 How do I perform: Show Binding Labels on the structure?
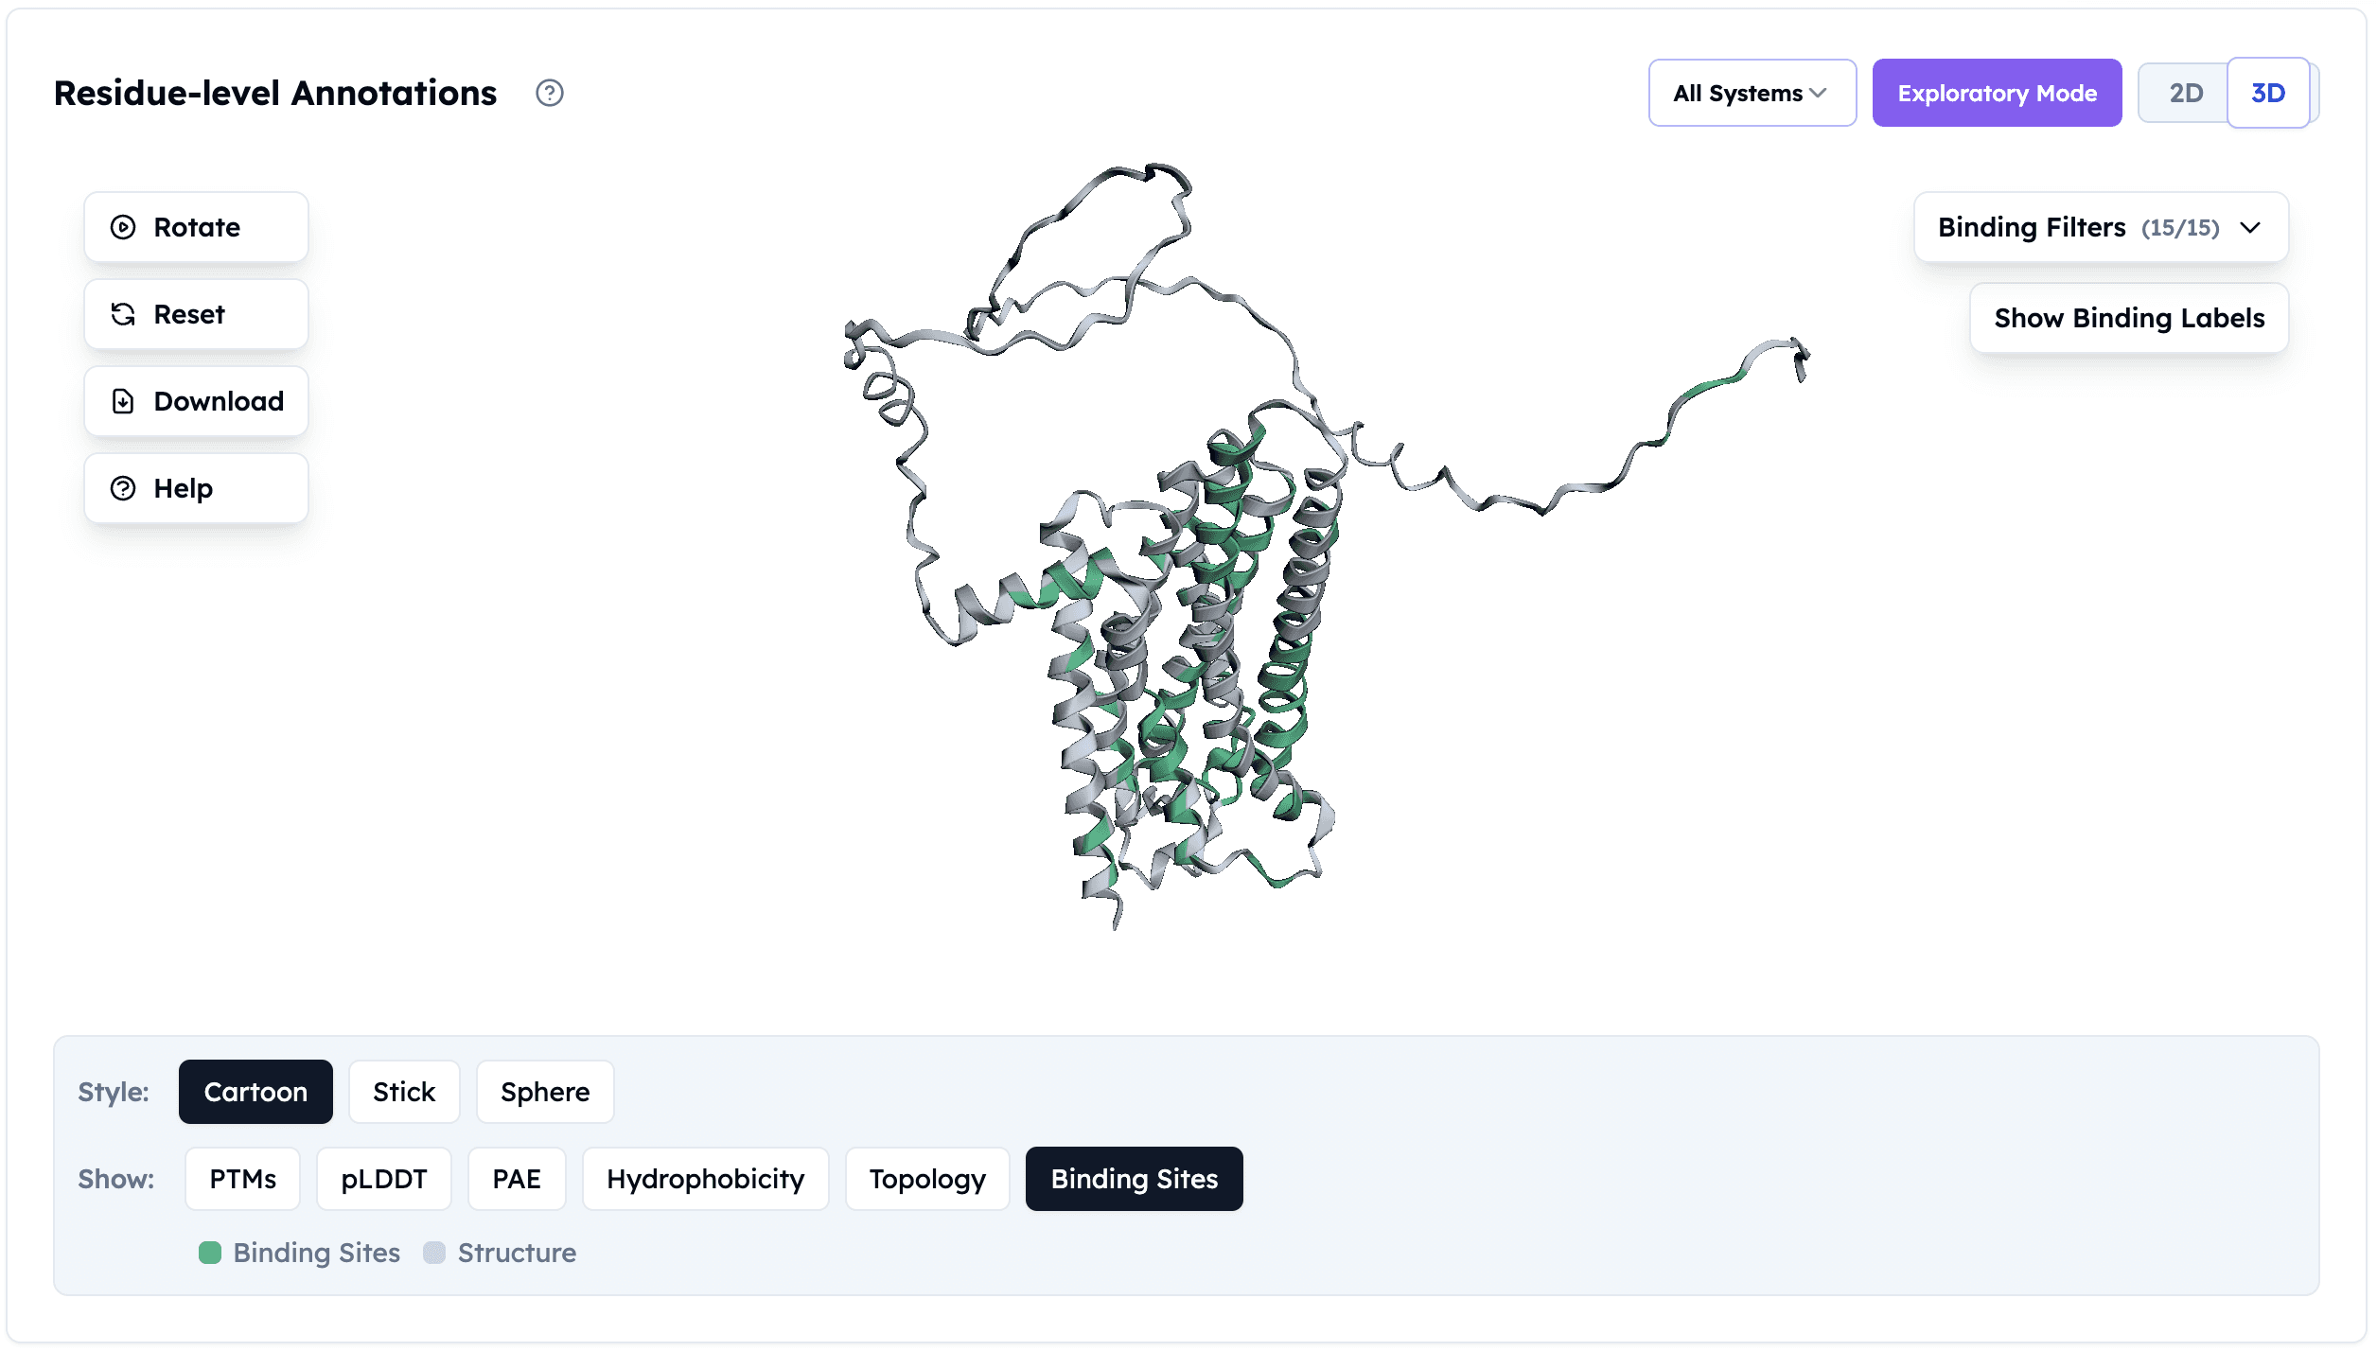(x=2129, y=318)
